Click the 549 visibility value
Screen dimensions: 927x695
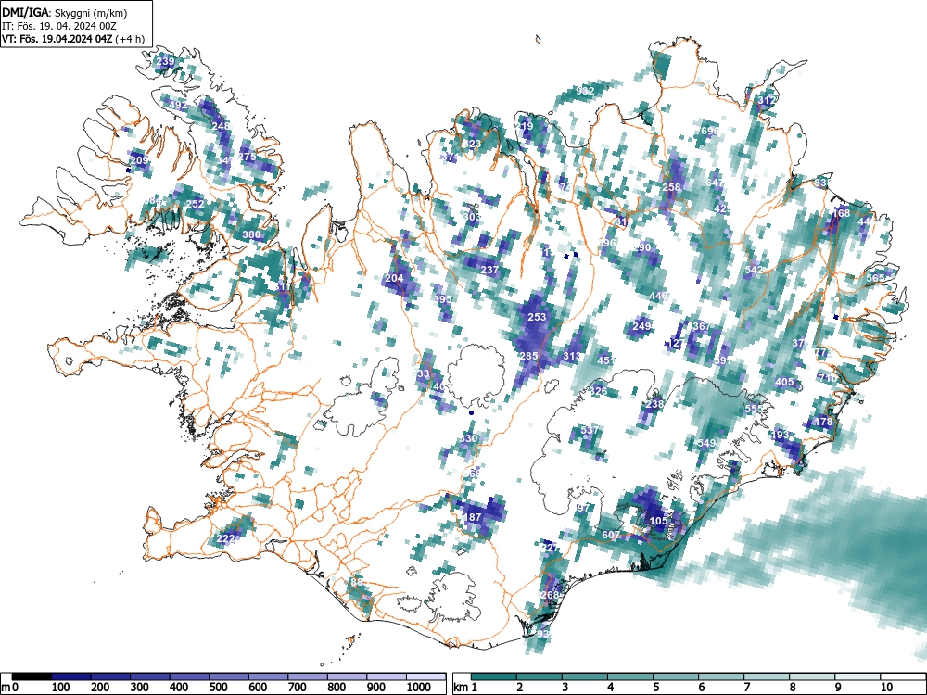coord(706,443)
